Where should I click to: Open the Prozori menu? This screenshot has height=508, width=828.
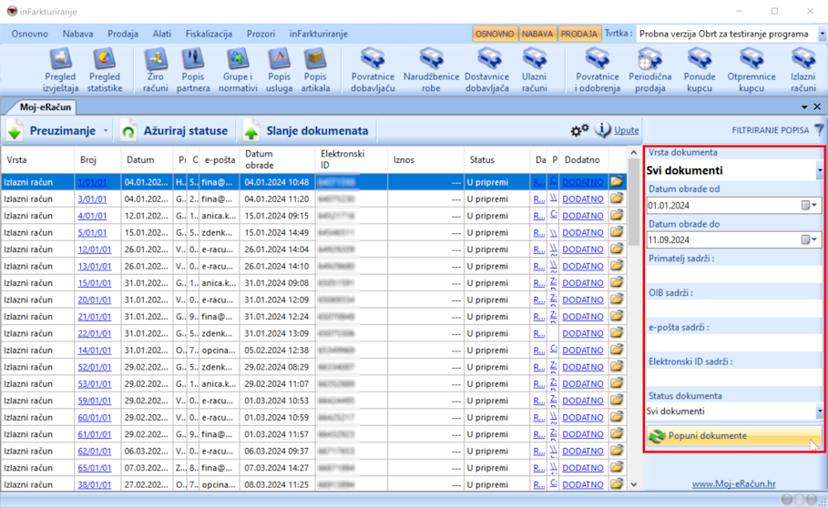[x=261, y=34]
